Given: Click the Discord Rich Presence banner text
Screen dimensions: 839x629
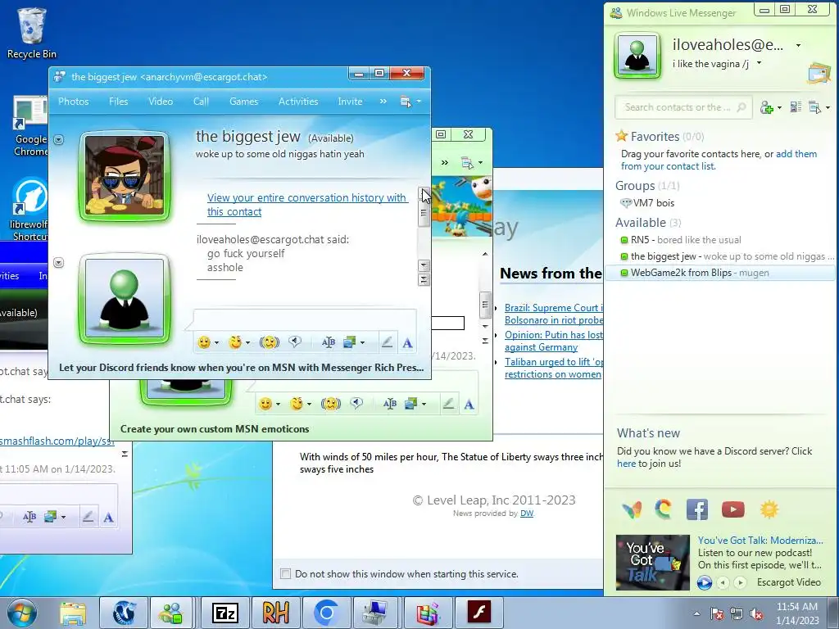Looking at the screenshot, I should point(241,368).
